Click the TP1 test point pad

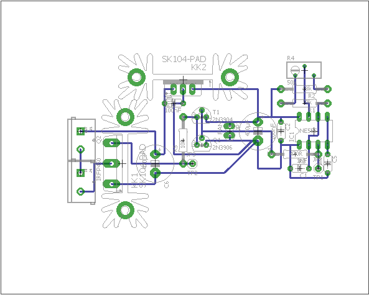(x=318, y=168)
